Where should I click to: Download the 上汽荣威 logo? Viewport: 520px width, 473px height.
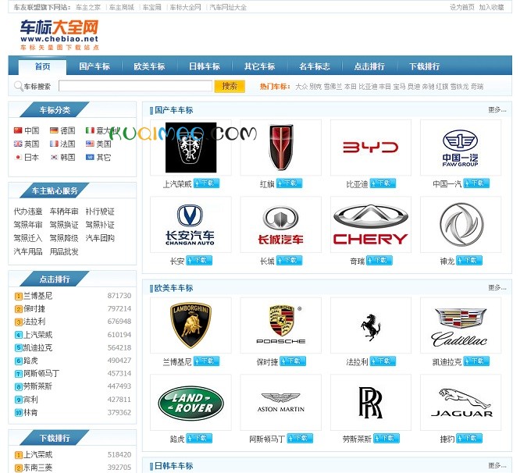tap(206, 183)
